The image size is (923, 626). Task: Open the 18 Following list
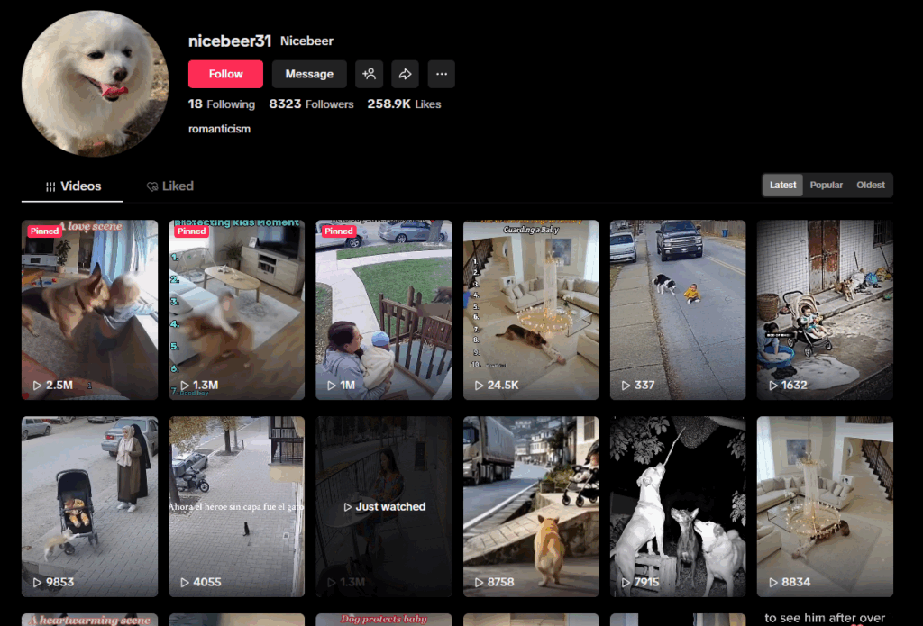(222, 104)
